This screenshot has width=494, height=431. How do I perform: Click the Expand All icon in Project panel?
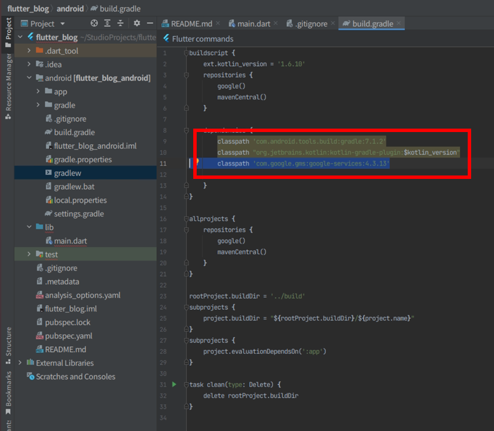point(107,23)
